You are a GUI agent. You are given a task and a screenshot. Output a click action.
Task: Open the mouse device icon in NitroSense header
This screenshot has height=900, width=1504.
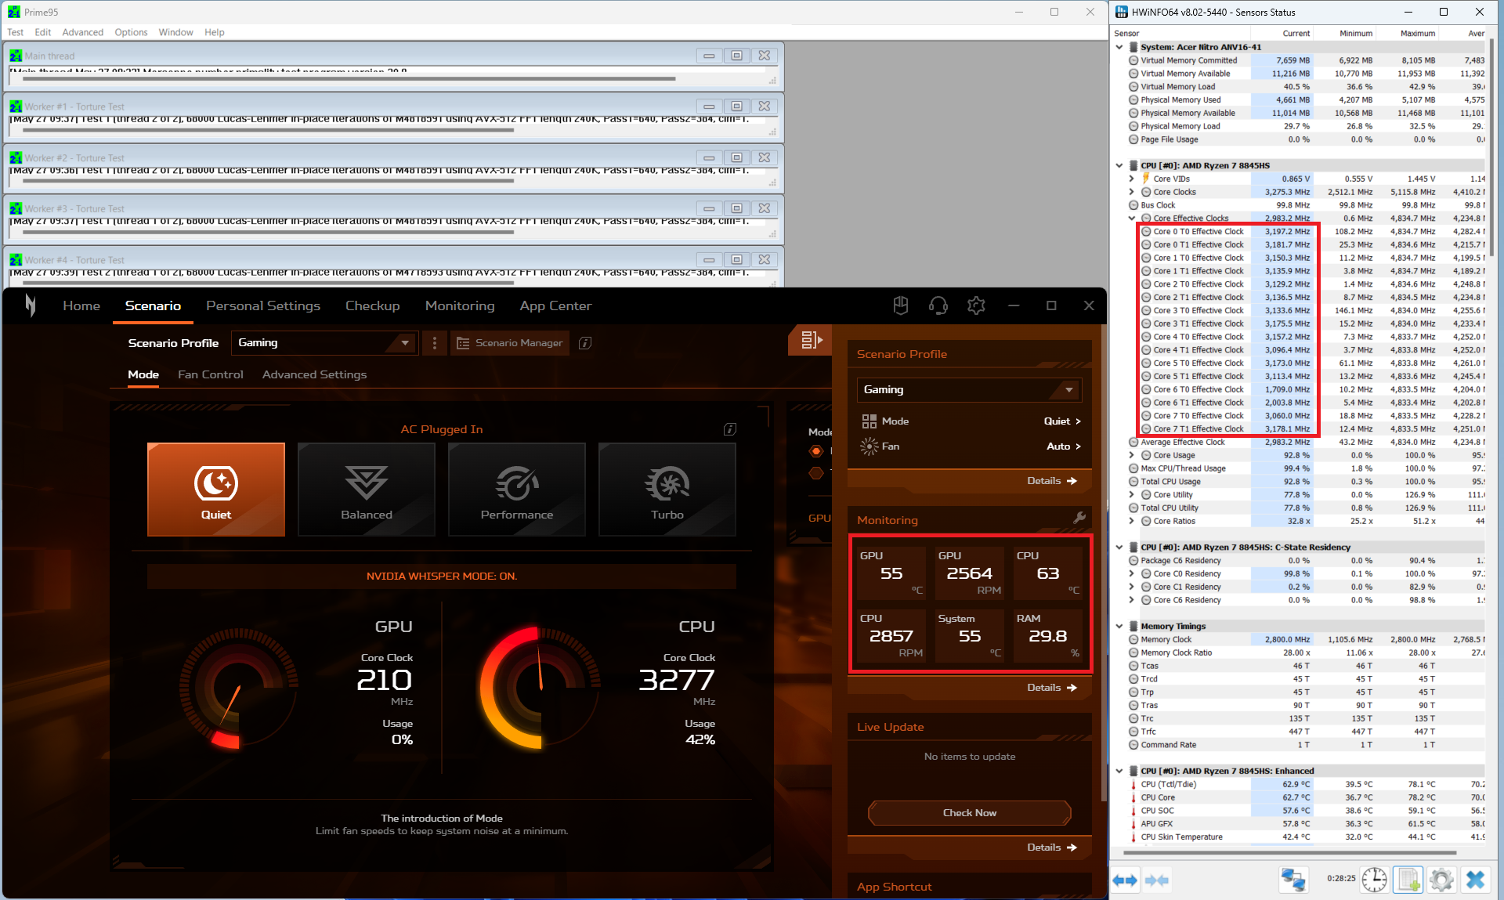900,305
